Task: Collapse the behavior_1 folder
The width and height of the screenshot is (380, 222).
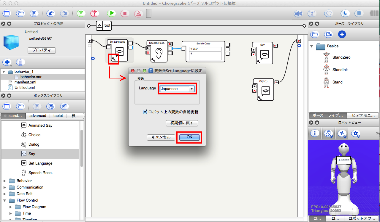Action: tap(4, 72)
